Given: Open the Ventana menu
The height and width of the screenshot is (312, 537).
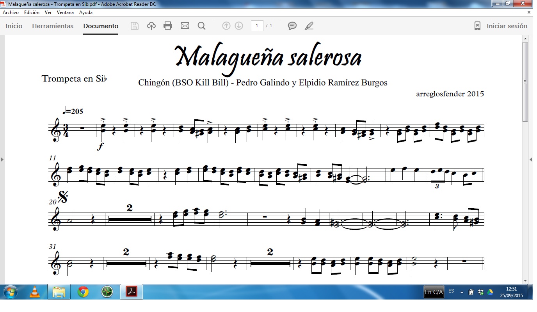Looking at the screenshot, I should 65,12.
